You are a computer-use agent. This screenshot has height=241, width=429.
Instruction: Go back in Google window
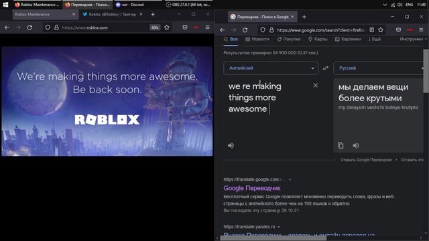click(223, 30)
